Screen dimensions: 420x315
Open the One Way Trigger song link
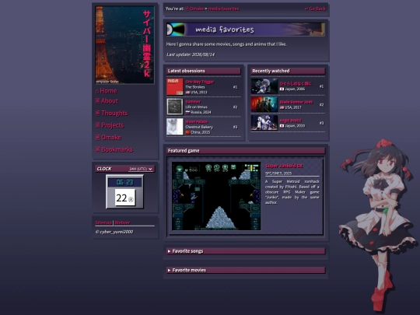click(200, 82)
